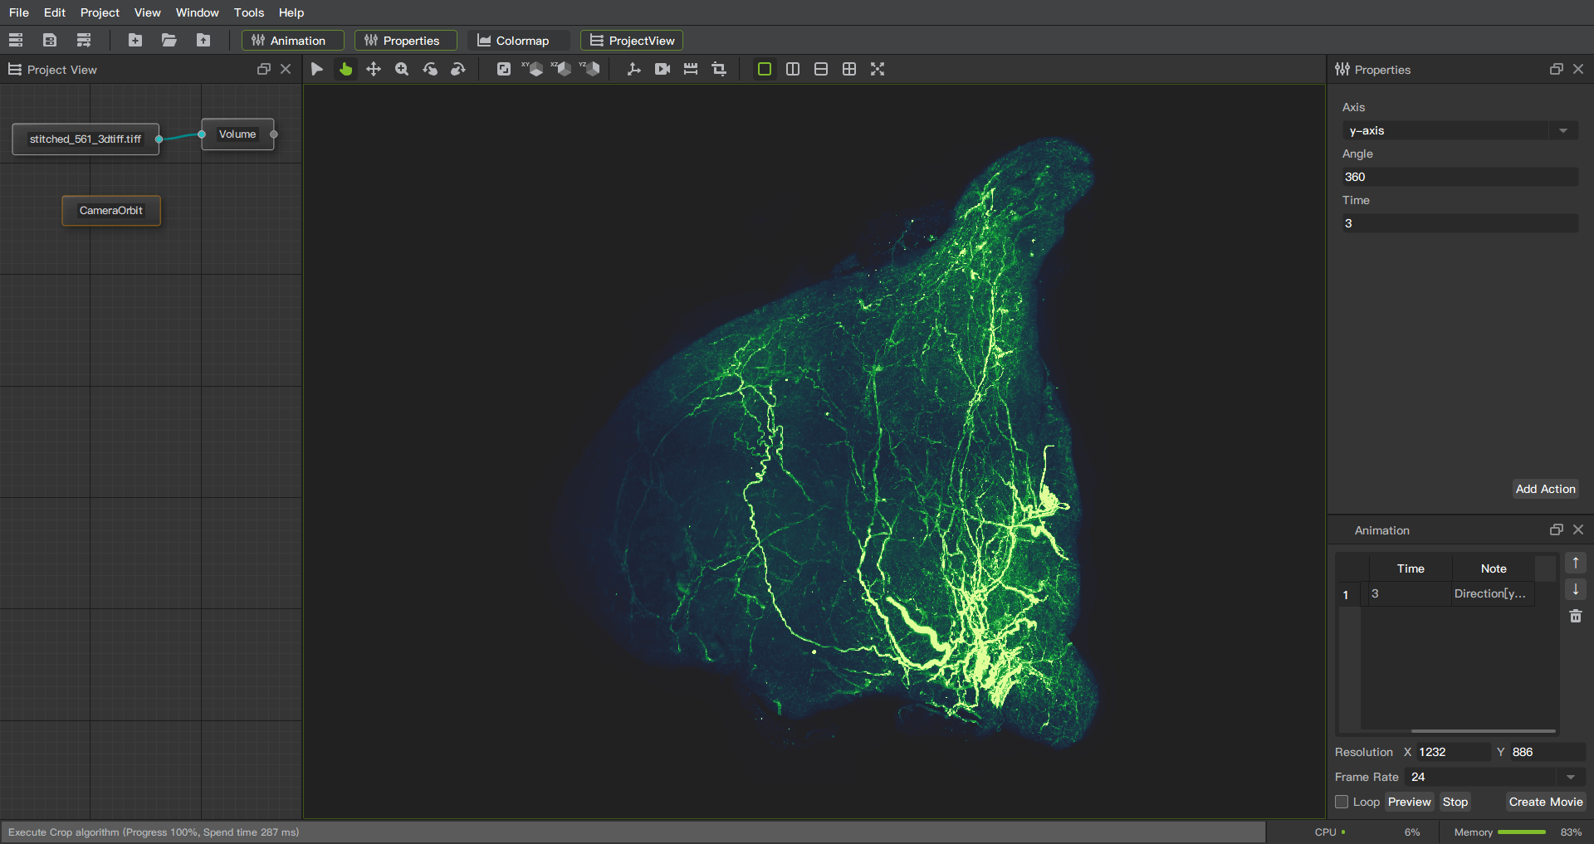1594x844 pixels.
Task: Delete animation action with trash icon
Action: click(x=1576, y=617)
